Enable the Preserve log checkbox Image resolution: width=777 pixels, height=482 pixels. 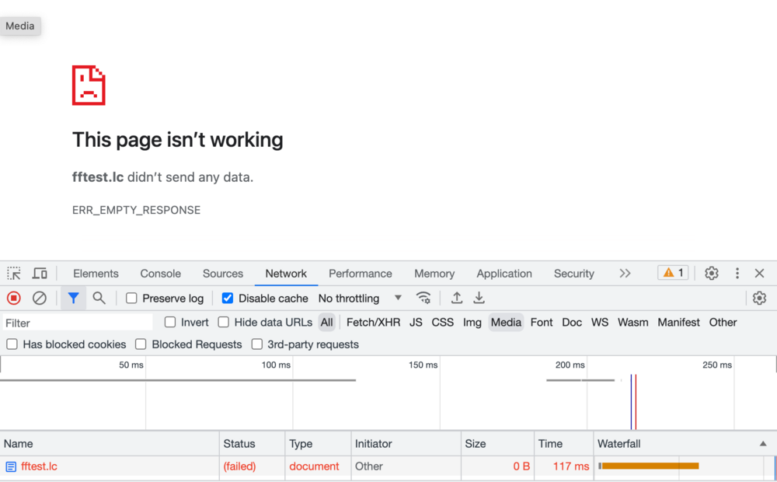pyautogui.click(x=131, y=299)
